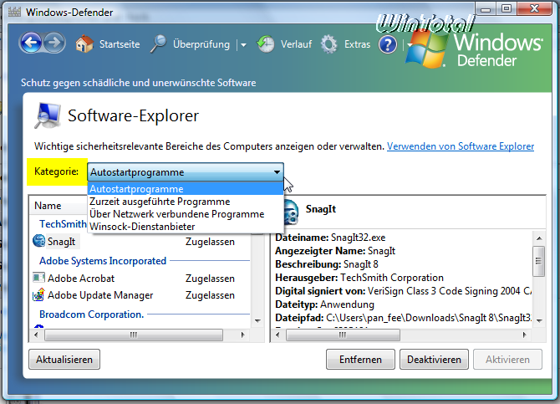Click details pane scroll-right arrow

click(x=524, y=335)
